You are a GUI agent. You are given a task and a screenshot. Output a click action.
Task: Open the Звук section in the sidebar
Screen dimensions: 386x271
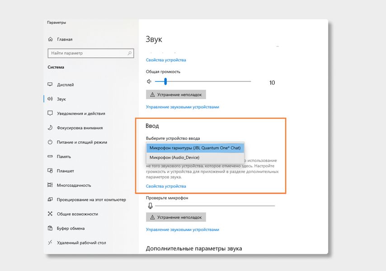(61, 99)
